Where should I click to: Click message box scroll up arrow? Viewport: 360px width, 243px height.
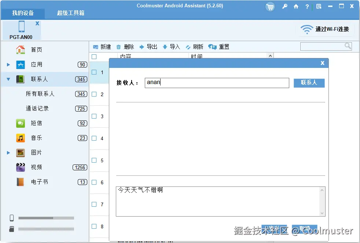pyautogui.click(x=322, y=190)
